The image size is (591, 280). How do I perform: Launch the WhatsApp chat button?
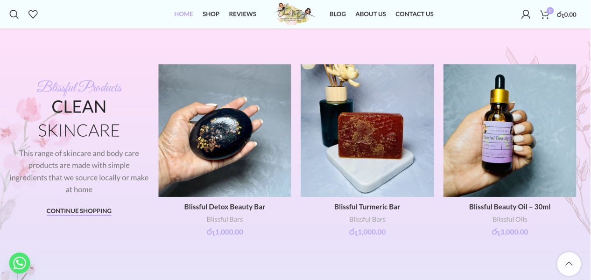click(20, 263)
